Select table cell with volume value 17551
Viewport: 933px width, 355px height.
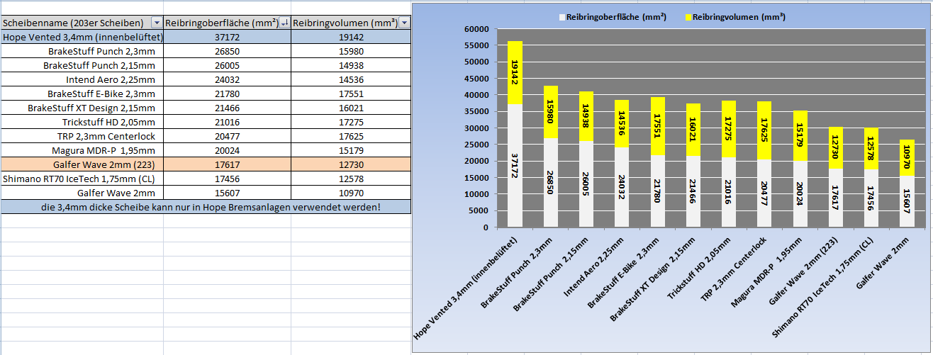(x=351, y=94)
